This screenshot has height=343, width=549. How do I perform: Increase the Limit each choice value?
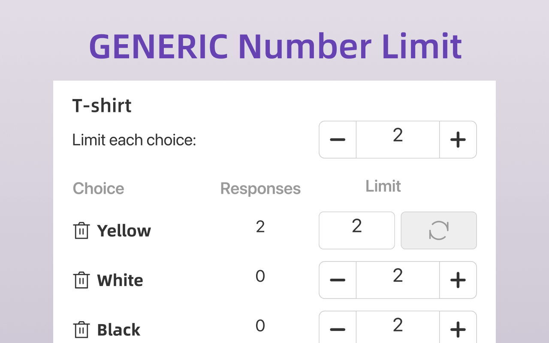tap(458, 140)
